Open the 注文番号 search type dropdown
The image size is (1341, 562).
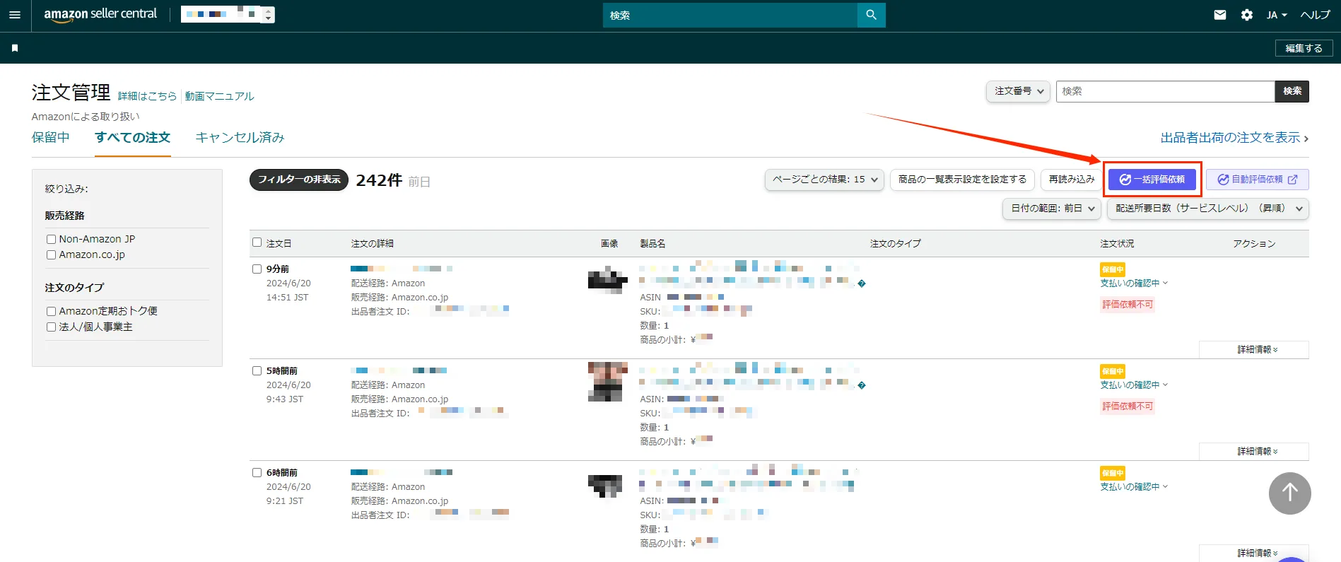(1018, 91)
